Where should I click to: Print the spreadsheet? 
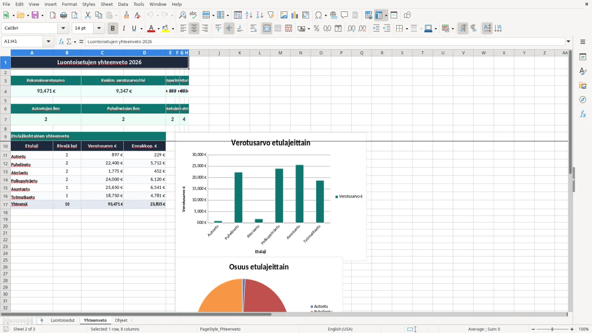(x=64, y=15)
